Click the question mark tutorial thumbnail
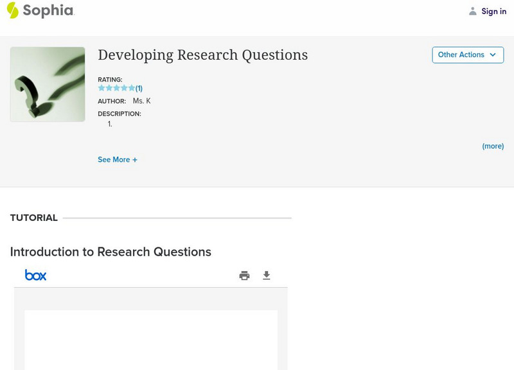This screenshot has height=370, width=514. (47, 84)
